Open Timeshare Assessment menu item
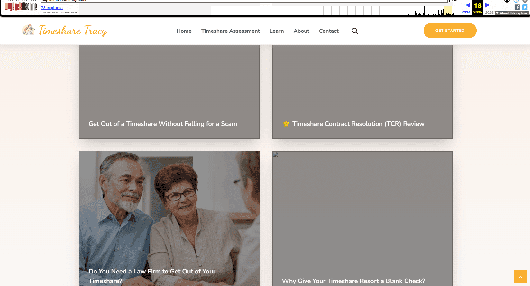This screenshot has height=286, width=530. 231,31
